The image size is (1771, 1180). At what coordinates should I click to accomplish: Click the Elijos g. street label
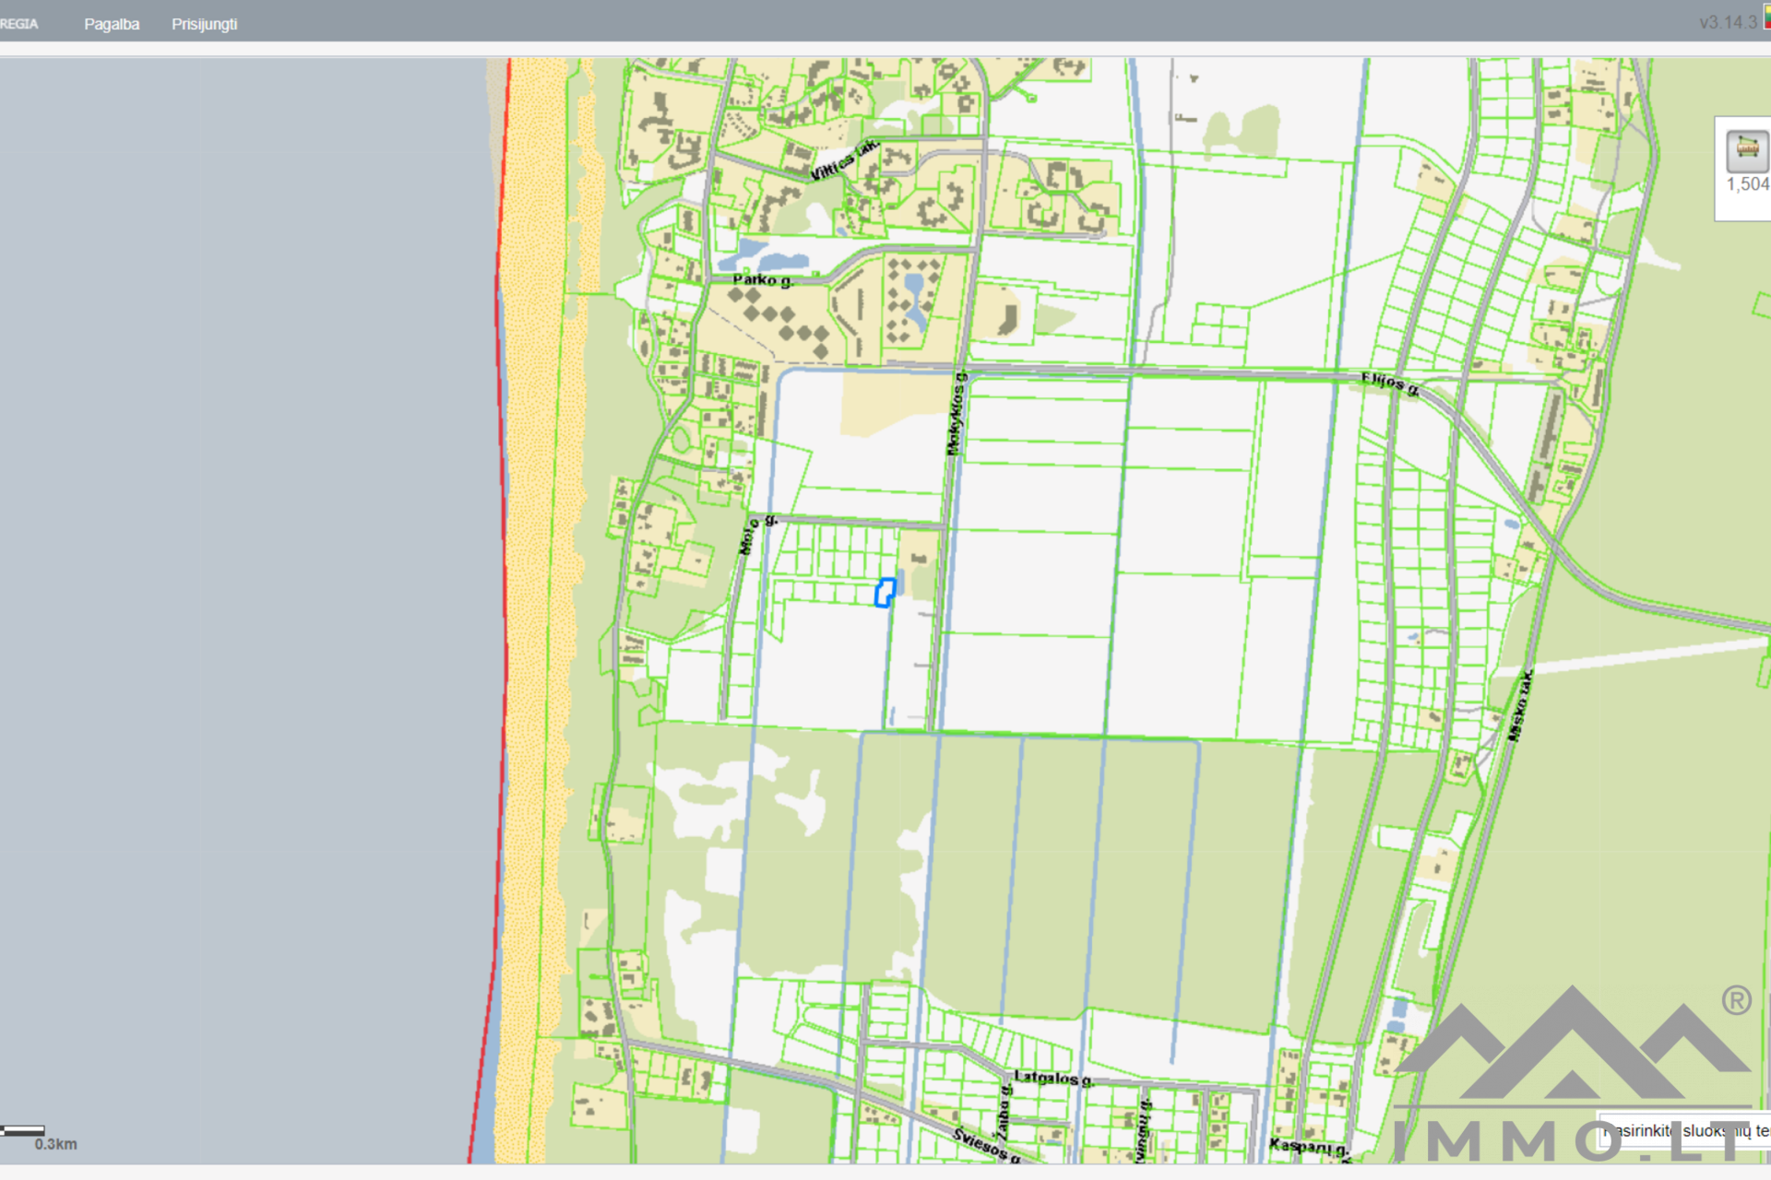point(1390,383)
